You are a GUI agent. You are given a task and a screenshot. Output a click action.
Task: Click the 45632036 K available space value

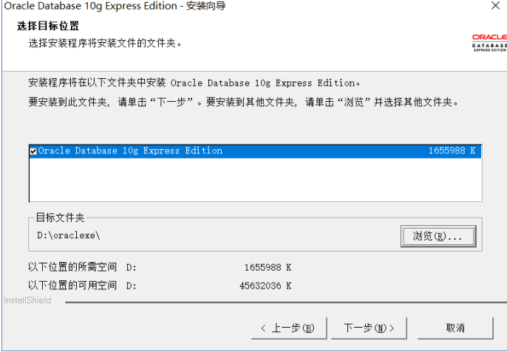(265, 286)
